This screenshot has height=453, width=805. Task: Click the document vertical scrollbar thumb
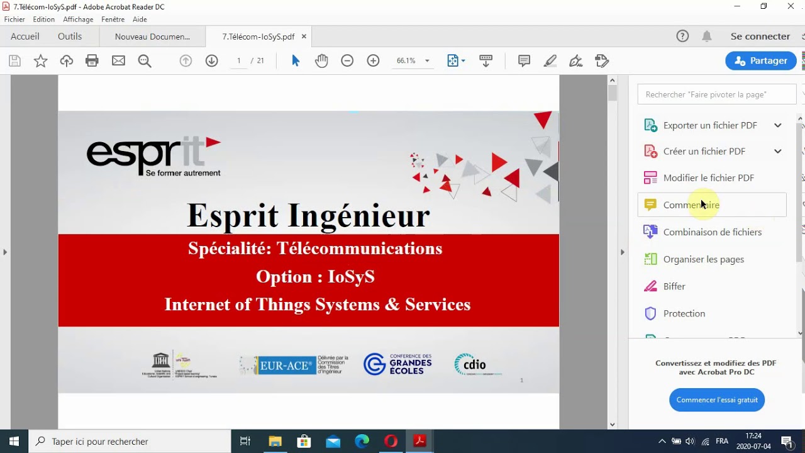(x=613, y=93)
